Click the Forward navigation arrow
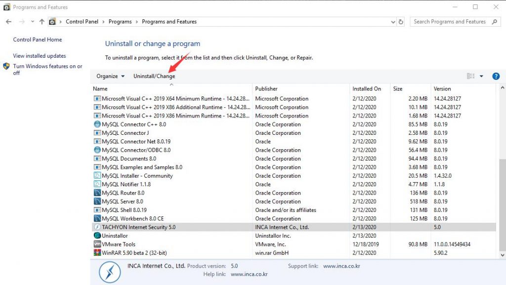Screen dimensions: 506x285 coord(22,22)
